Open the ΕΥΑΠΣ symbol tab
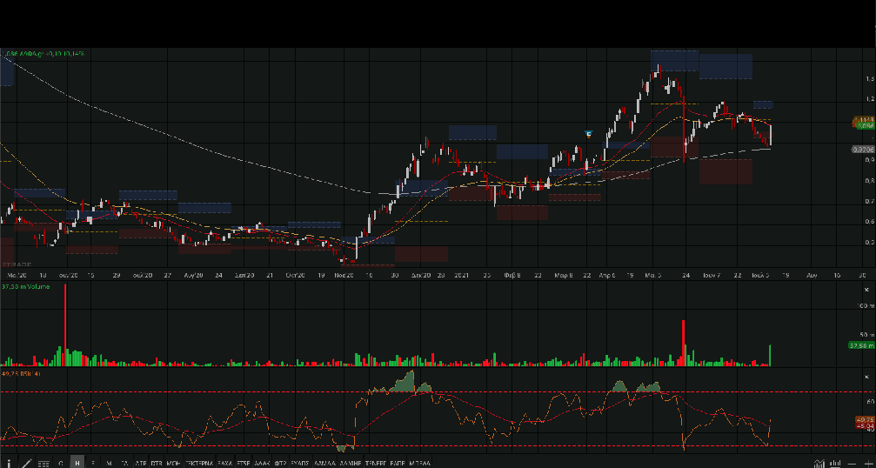876x468 pixels. pyautogui.click(x=300, y=462)
